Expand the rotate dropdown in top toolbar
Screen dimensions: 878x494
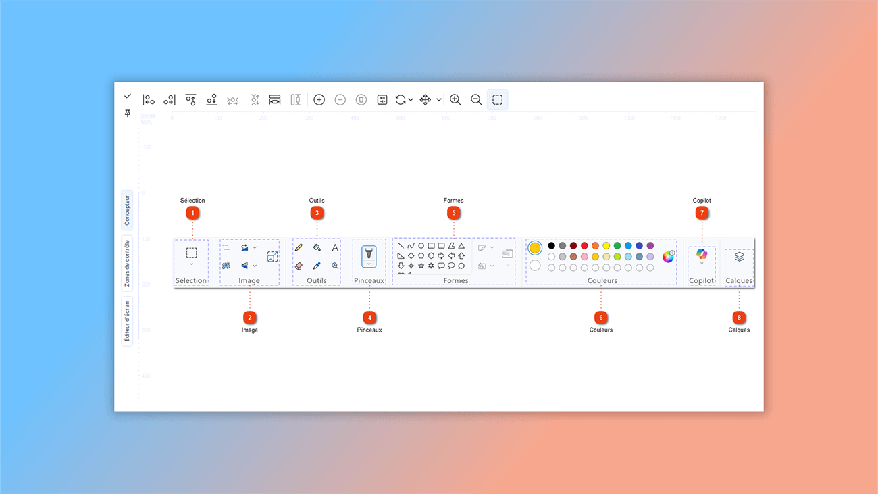[412, 99]
